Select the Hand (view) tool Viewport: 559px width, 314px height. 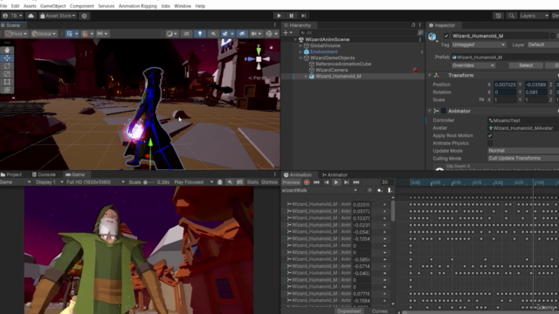click(7, 51)
